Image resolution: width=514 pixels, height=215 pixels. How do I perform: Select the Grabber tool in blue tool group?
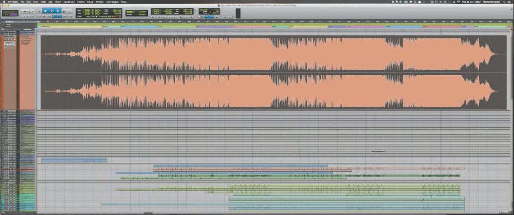58,11
